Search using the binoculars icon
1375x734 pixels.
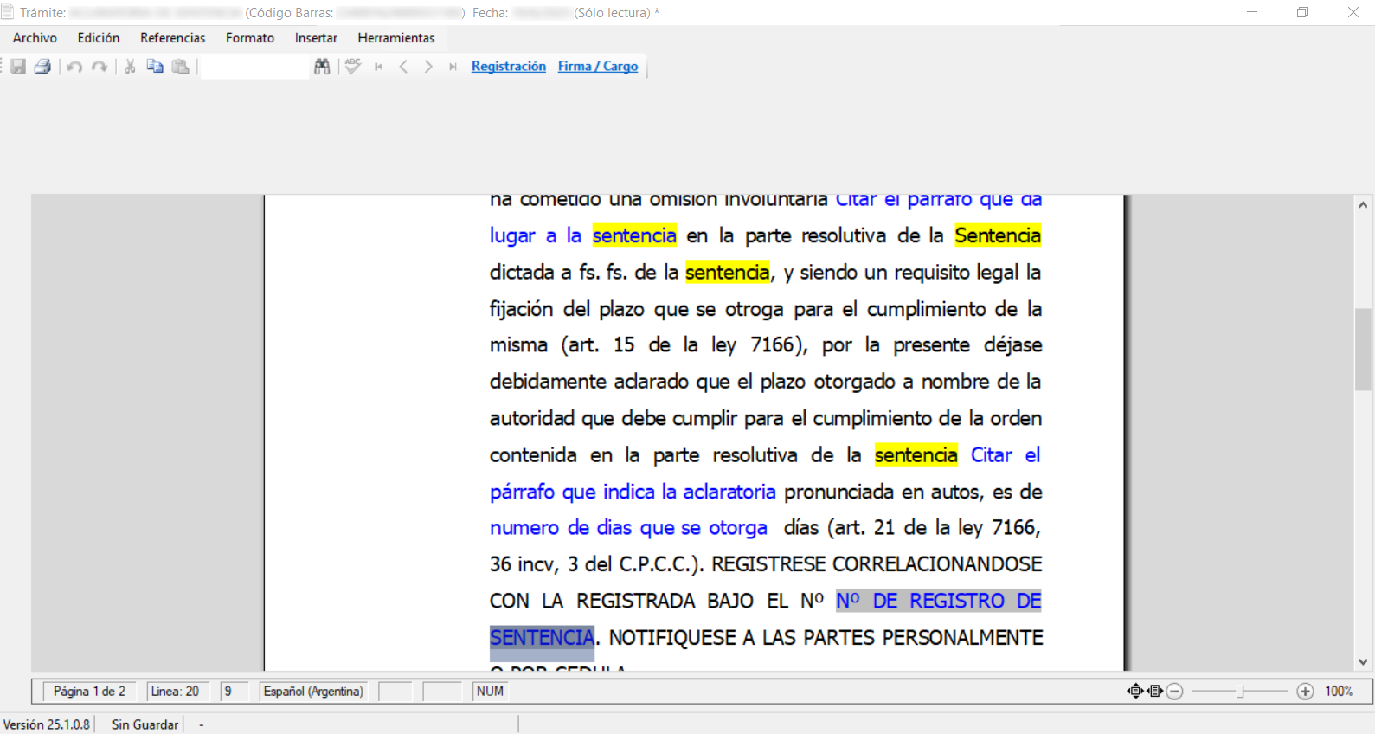point(322,67)
